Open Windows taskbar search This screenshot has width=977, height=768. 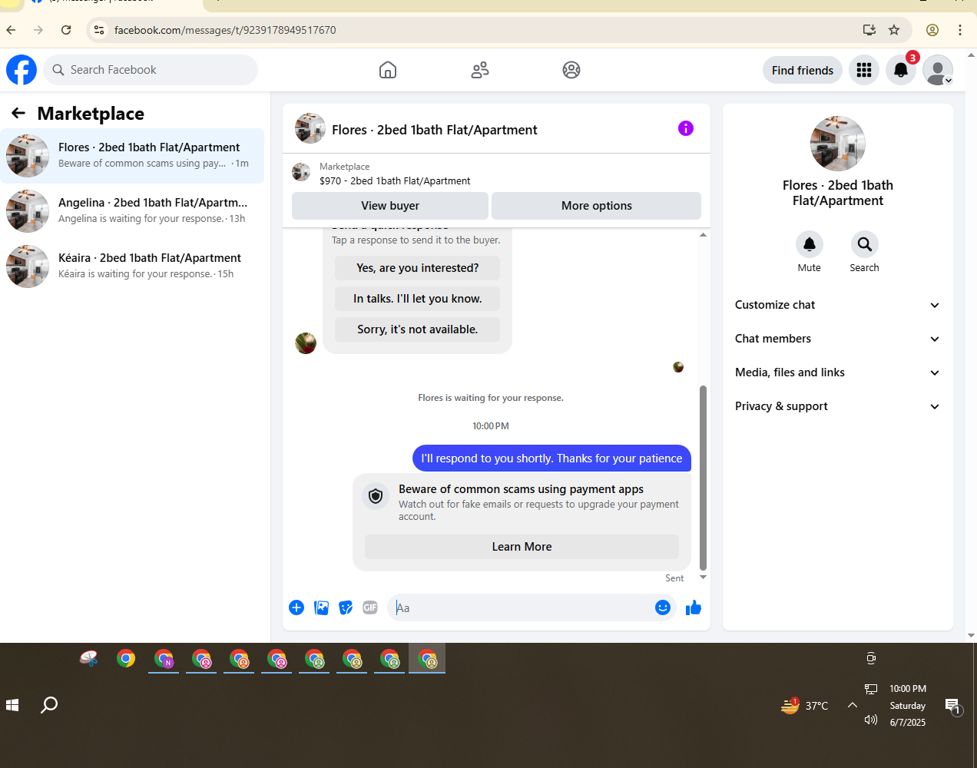click(x=49, y=705)
